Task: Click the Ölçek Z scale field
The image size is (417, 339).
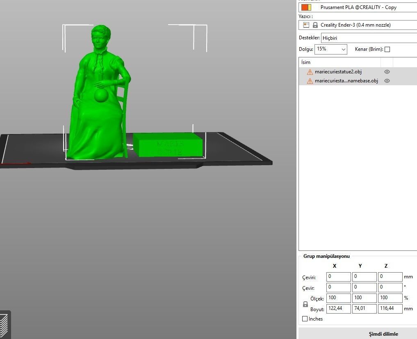Action: (x=390, y=298)
